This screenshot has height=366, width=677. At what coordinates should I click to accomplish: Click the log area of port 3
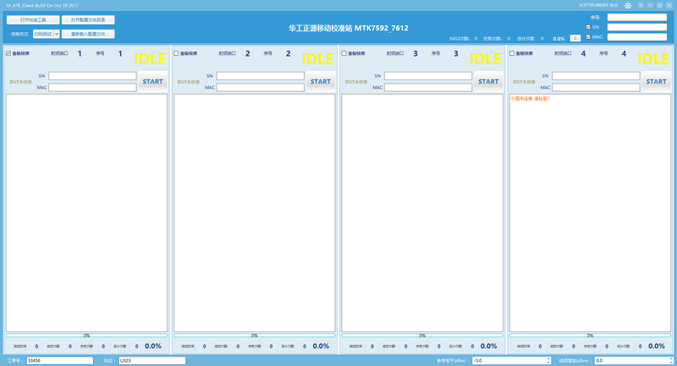(422, 213)
